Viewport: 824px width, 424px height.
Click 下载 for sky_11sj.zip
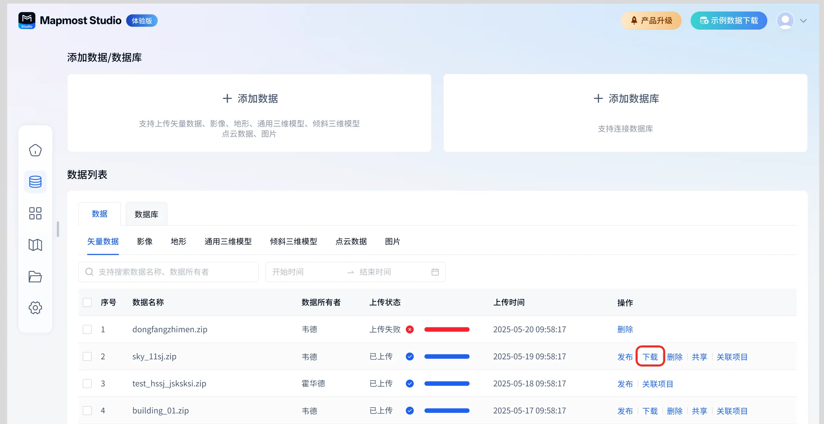(x=650, y=357)
